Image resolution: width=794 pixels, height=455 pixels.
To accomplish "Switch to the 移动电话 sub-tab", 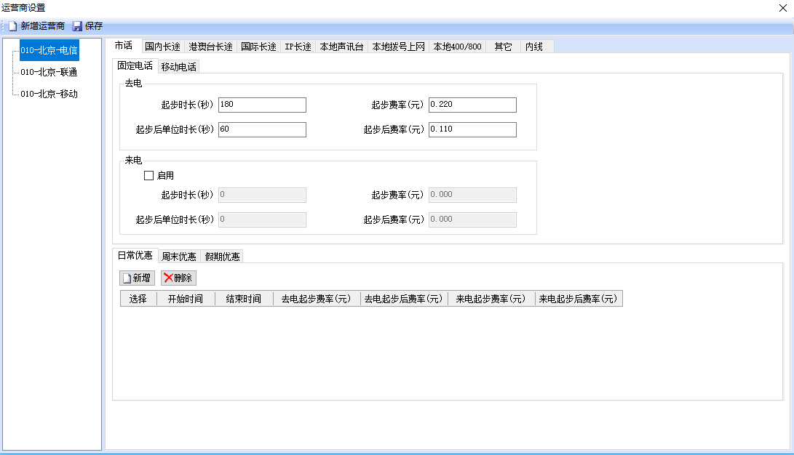I will click(x=178, y=66).
